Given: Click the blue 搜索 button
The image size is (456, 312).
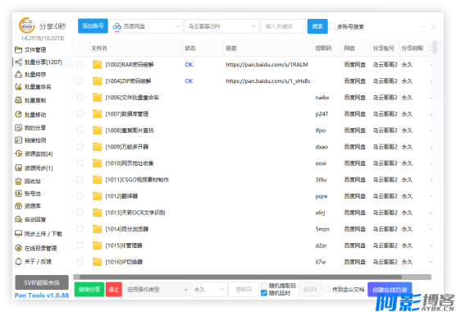Looking at the screenshot, I should pos(317,26).
